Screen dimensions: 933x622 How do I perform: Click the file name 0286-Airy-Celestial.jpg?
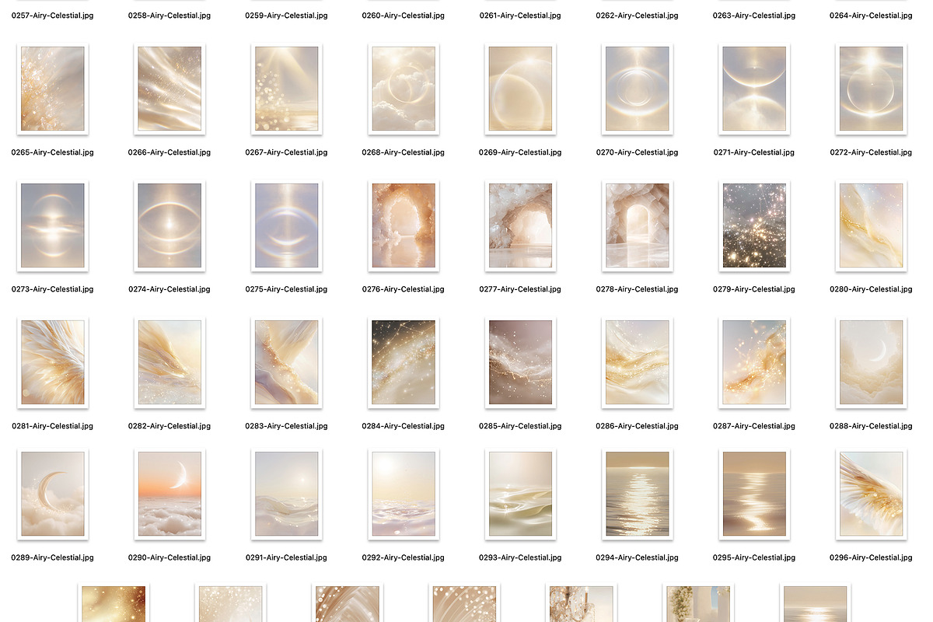637,426
